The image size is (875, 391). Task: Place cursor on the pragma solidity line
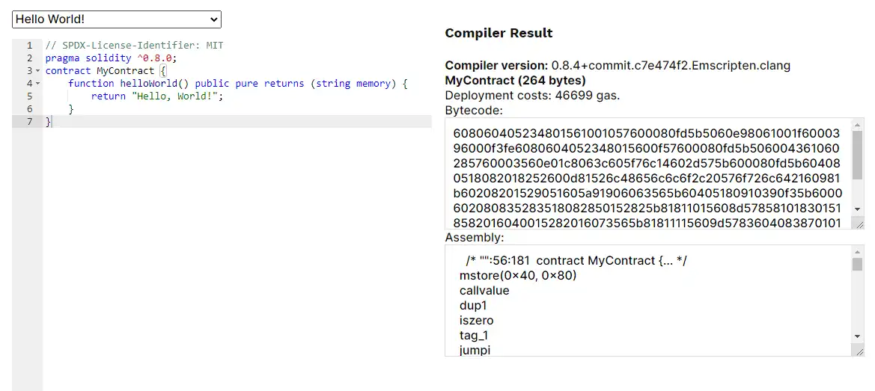point(111,58)
